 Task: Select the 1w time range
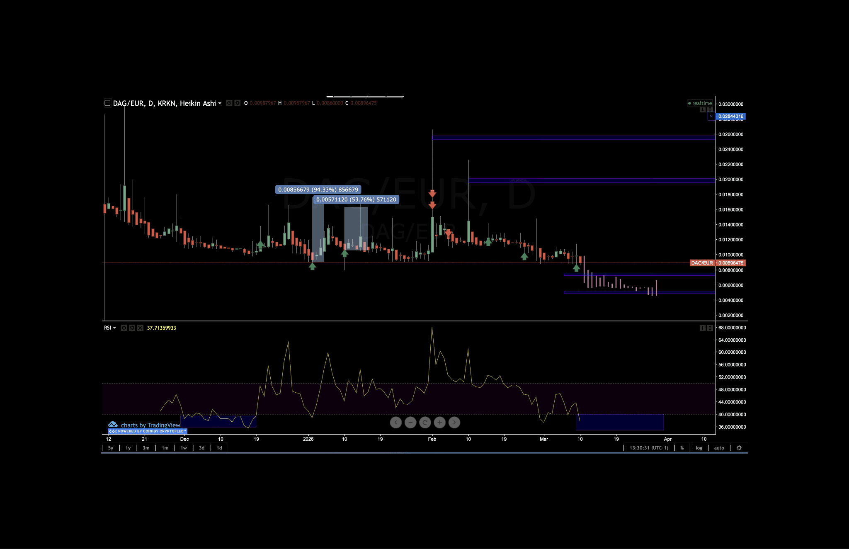coord(184,448)
